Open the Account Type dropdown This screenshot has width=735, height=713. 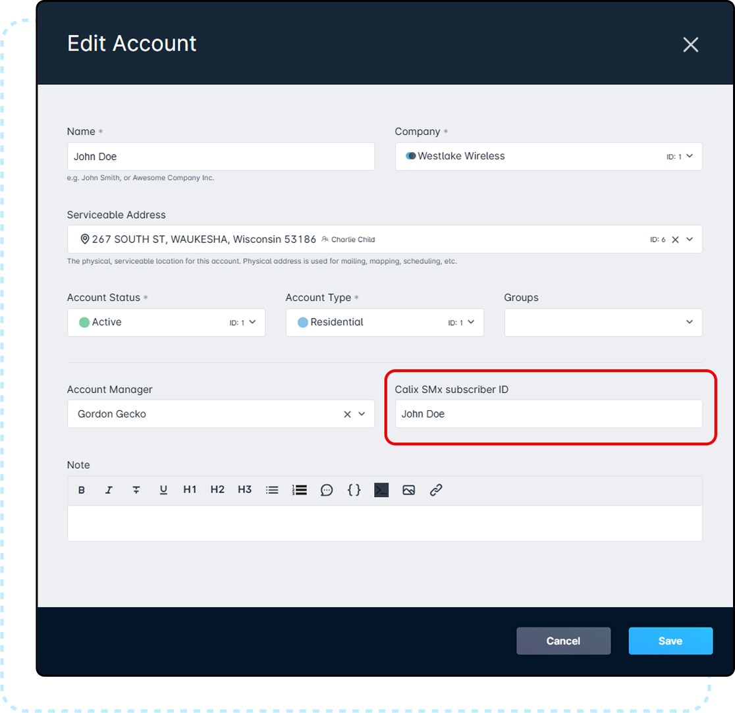point(385,323)
